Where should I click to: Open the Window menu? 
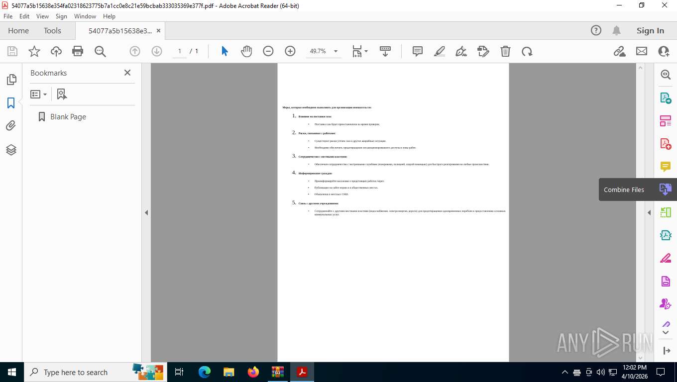coord(85,16)
